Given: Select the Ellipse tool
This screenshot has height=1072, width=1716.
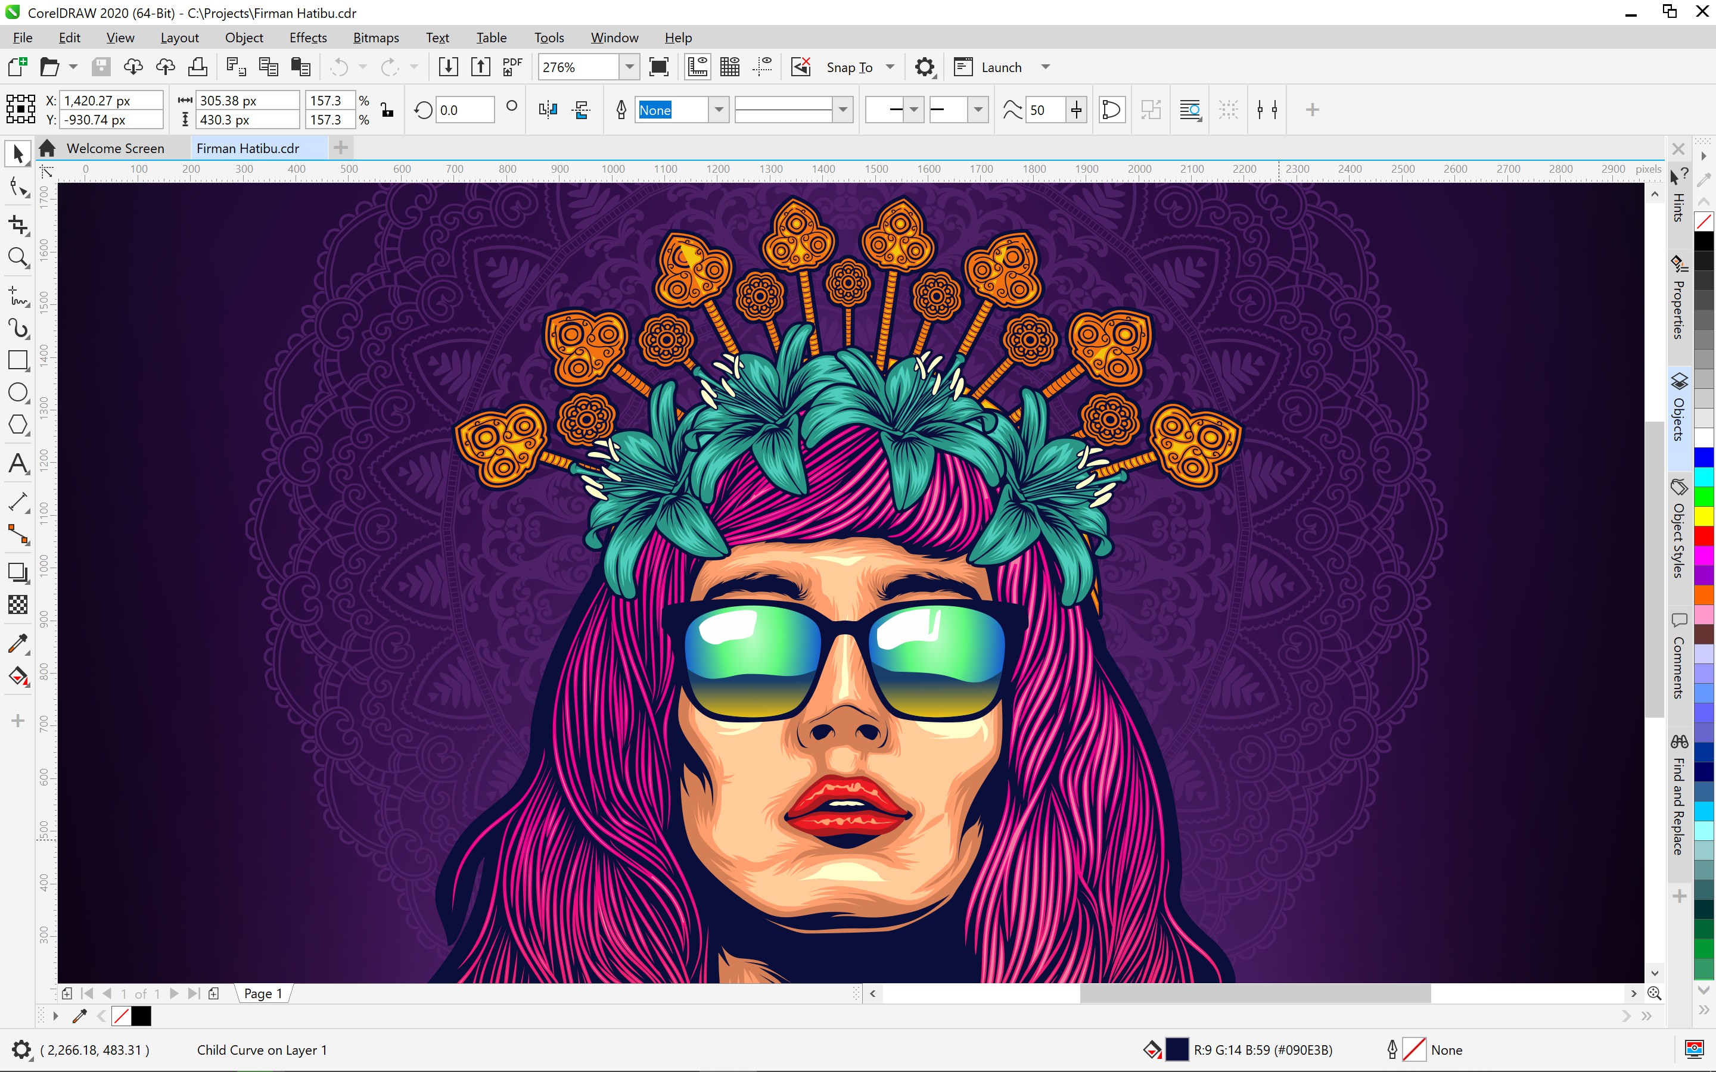Looking at the screenshot, I should point(17,392).
